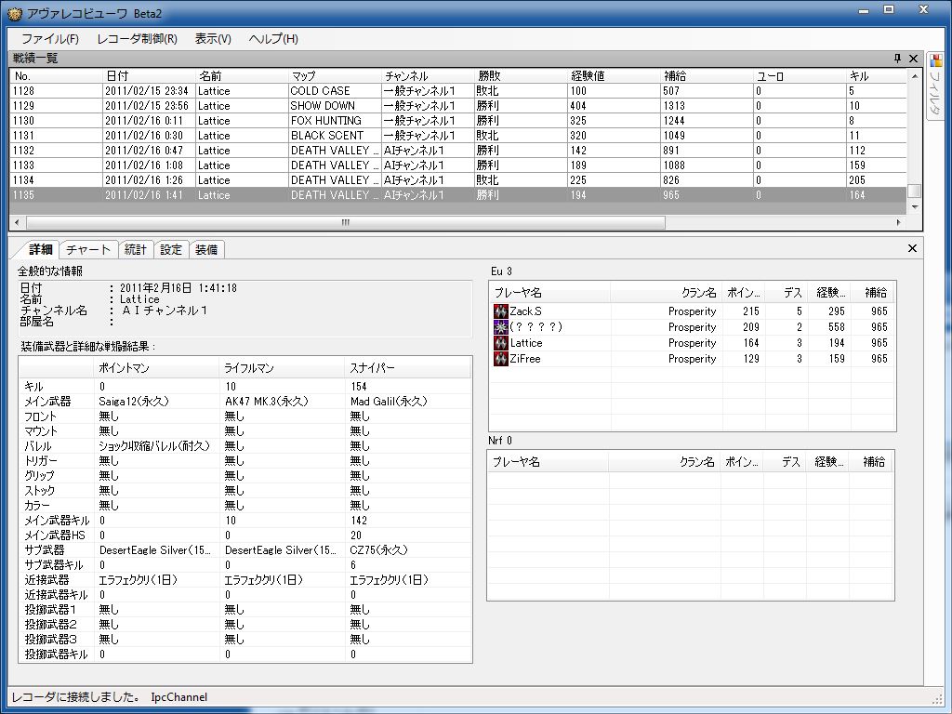Select record 1132 row

pyautogui.click(x=458, y=151)
